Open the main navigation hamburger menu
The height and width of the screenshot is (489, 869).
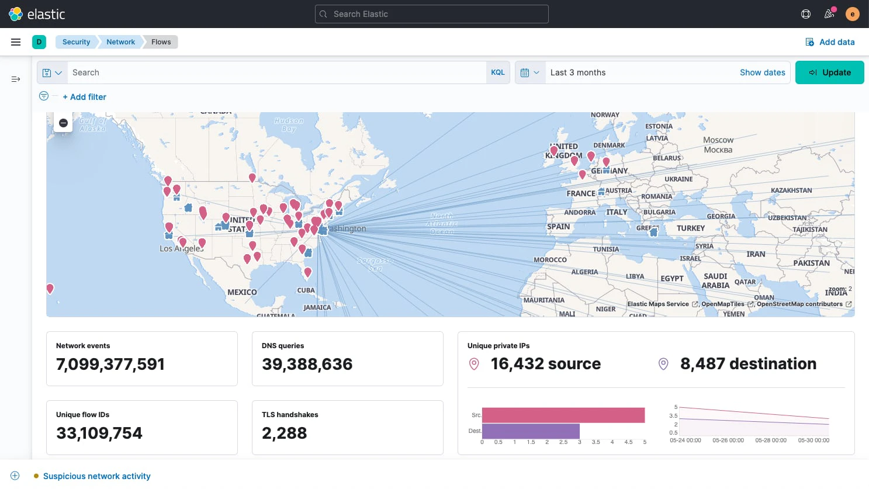pyautogui.click(x=16, y=41)
